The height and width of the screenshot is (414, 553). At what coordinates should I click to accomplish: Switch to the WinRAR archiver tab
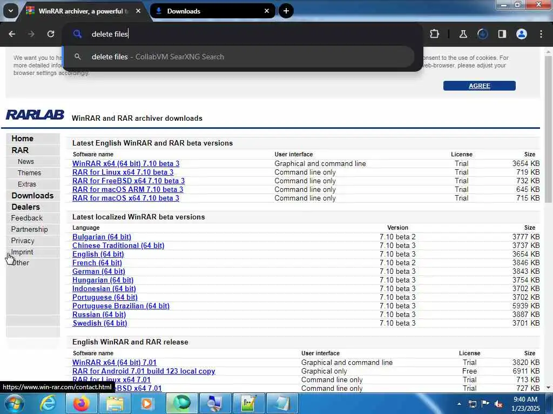pyautogui.click(x=83, y=11)
